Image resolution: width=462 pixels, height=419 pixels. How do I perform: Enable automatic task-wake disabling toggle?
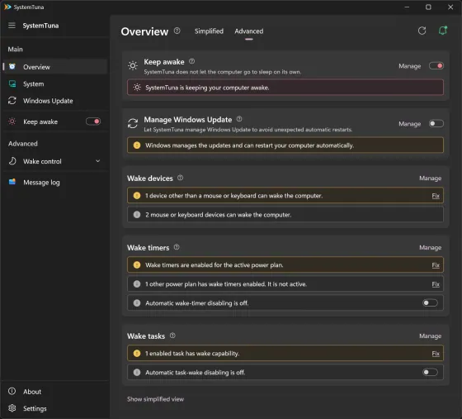click(x=430, y=372)
